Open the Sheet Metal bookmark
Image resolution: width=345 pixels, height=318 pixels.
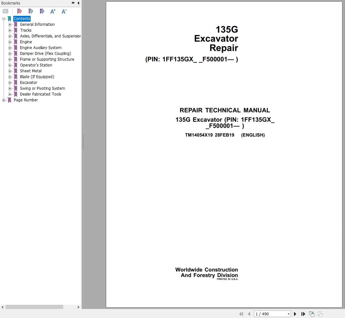click(x=31, y=71)
